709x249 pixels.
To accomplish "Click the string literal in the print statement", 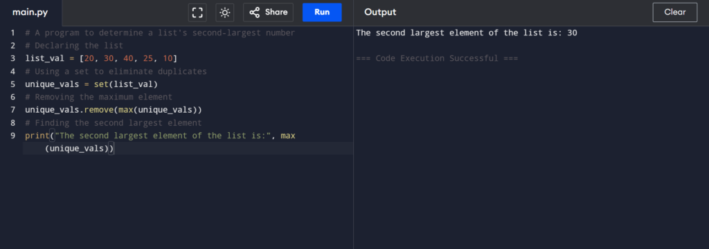I will tap(163, 136).
